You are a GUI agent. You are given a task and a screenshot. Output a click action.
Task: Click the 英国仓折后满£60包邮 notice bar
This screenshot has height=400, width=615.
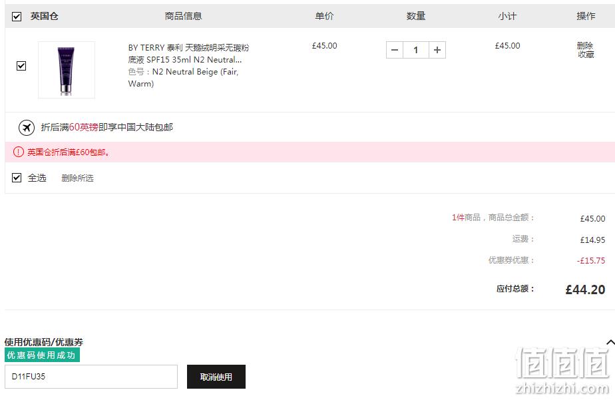coord(310,152)
